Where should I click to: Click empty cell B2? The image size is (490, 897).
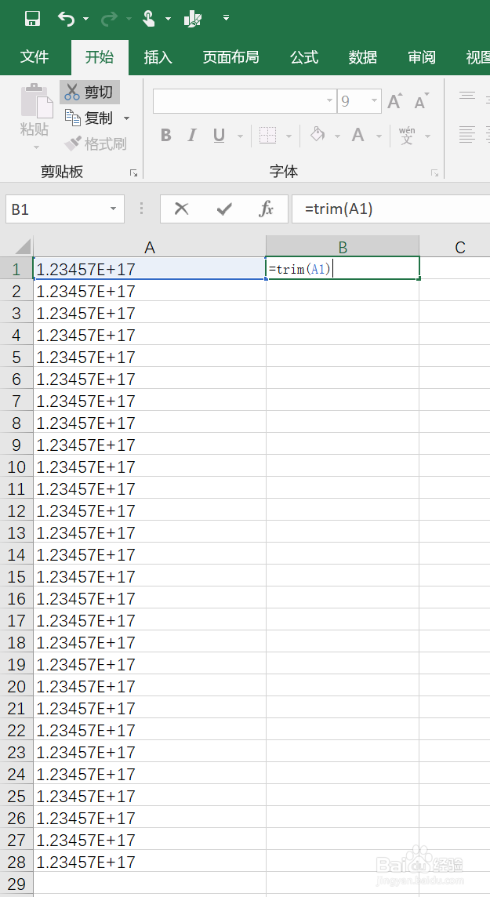[x=343, y=291]
